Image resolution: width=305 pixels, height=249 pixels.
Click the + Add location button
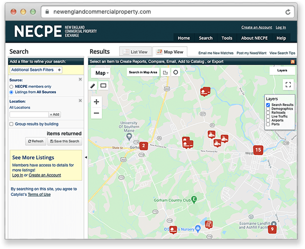pos(55,114)
